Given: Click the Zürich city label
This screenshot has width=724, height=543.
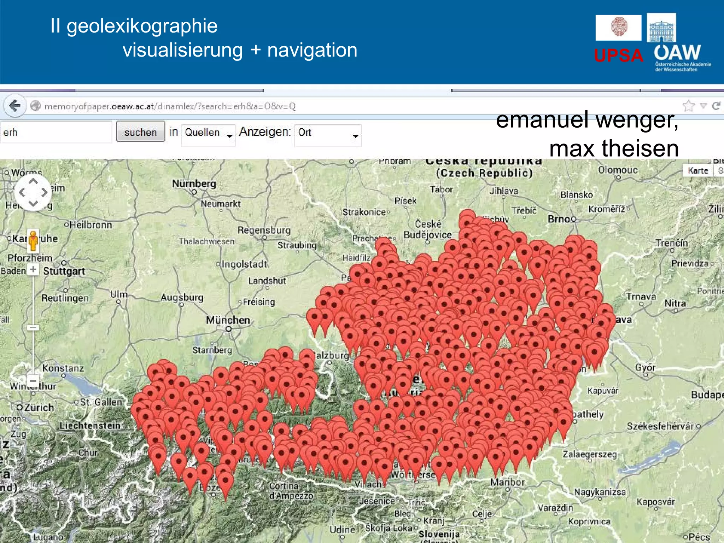Looking at the screenshot, I should (x=39, y=407).
